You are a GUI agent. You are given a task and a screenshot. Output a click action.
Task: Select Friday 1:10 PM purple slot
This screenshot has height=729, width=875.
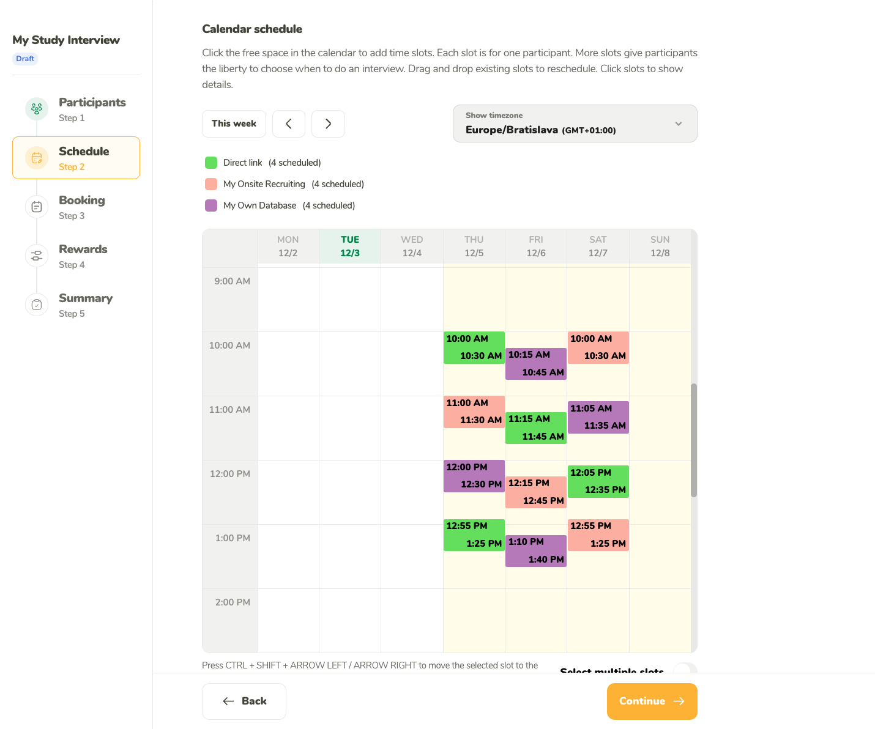[x=536, y=551]
